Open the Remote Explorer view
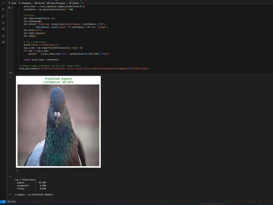The width and height of the screenshot is (273, 205). point(3,23)
